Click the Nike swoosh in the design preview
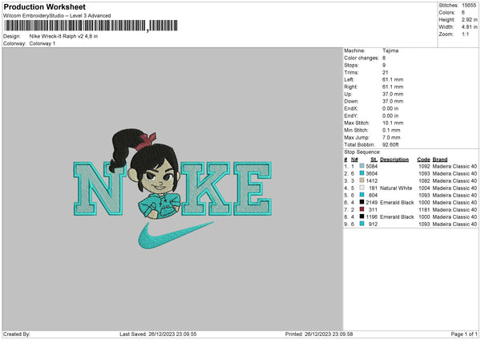The width and height of the screenshot is (481, 340). [175, 236]
